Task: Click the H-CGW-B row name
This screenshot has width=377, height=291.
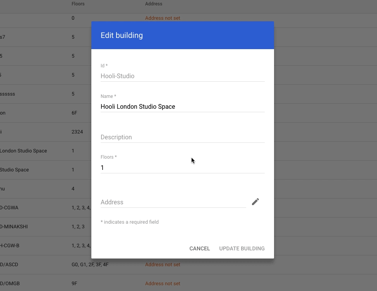Action: tap(10, 246)
